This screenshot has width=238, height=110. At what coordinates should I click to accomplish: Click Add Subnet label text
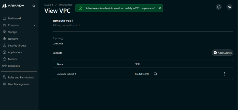tap(225, 53)
